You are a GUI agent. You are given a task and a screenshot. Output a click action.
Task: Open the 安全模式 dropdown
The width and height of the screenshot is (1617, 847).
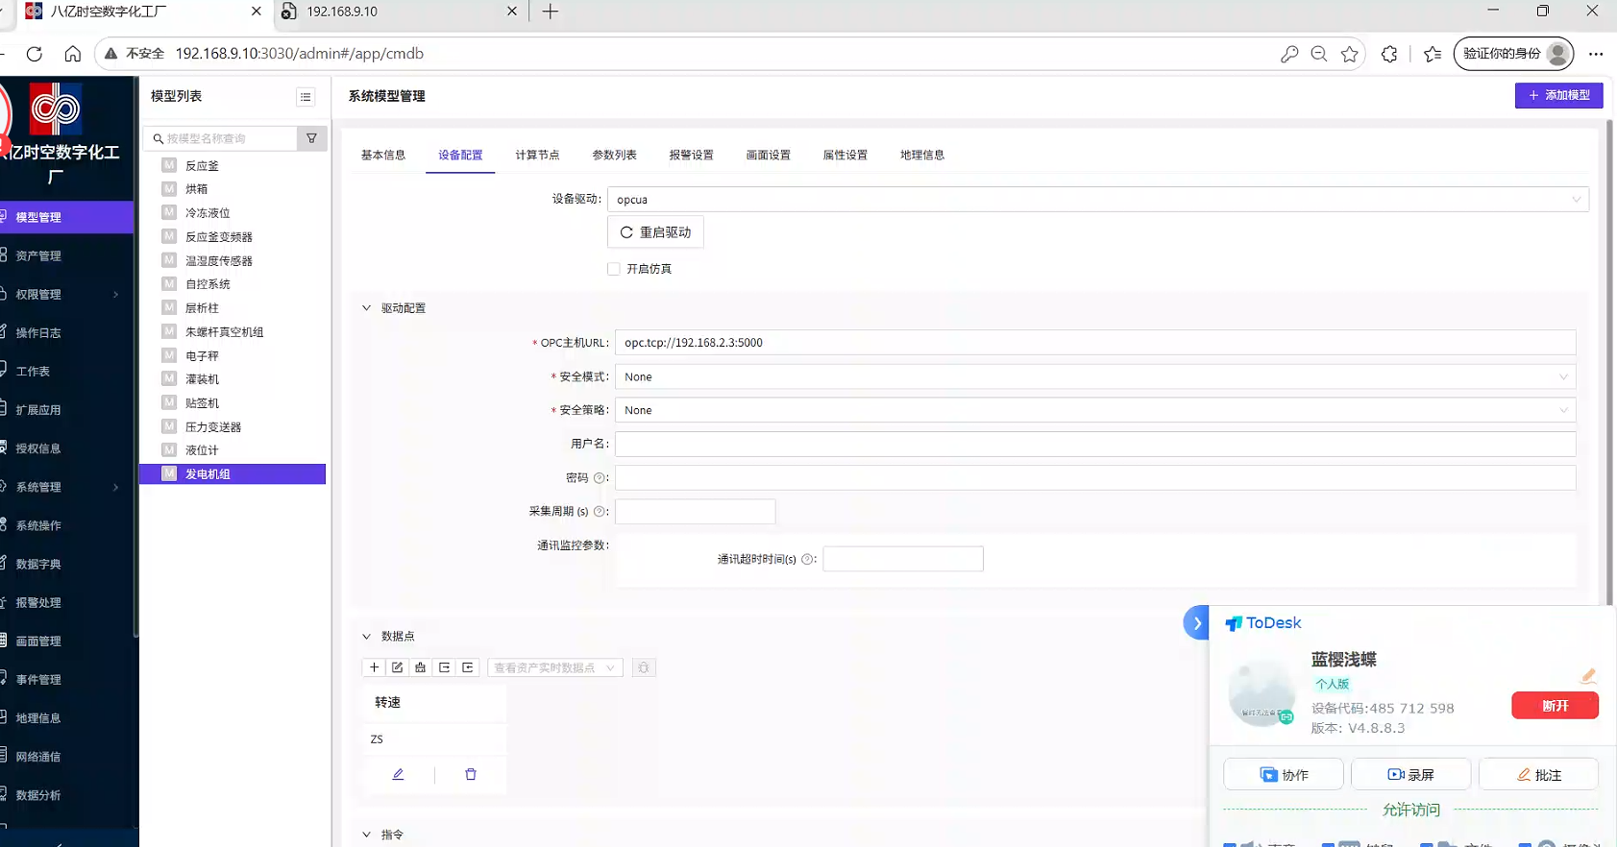1095,376
